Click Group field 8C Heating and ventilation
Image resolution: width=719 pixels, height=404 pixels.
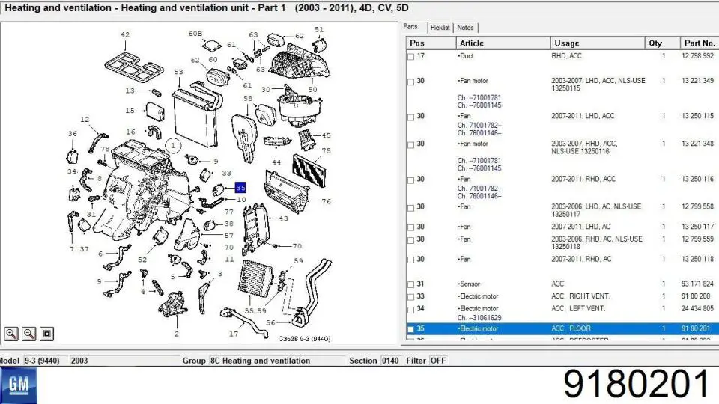(x=276, y=361)
